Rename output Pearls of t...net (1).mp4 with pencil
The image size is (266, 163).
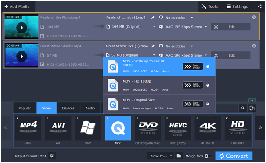coord(153,18)
